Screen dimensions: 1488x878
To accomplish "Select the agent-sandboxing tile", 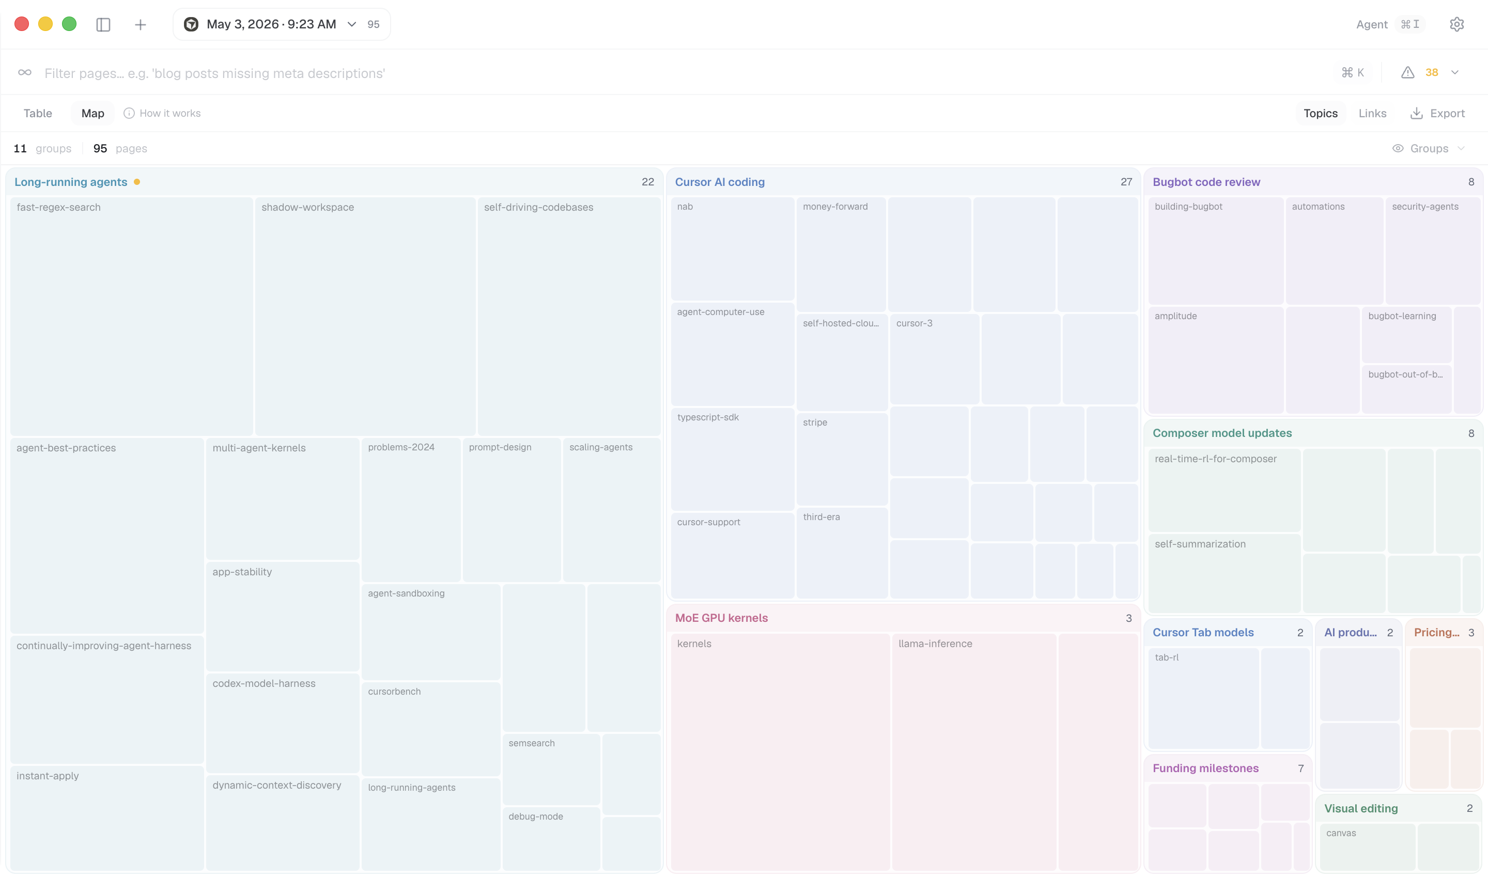I will pos(431,632).
